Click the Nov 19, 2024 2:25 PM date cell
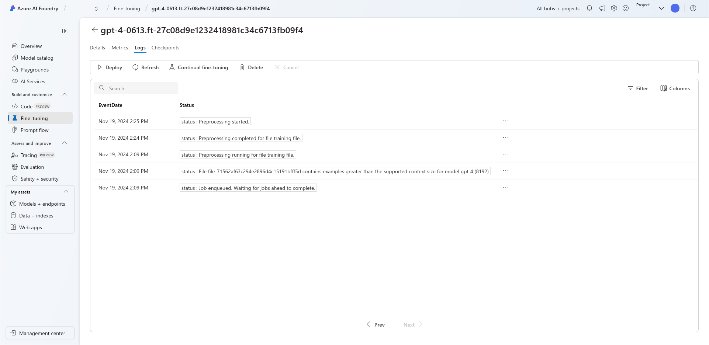This screenshot has width=709, height=345. tap(123, 121)
